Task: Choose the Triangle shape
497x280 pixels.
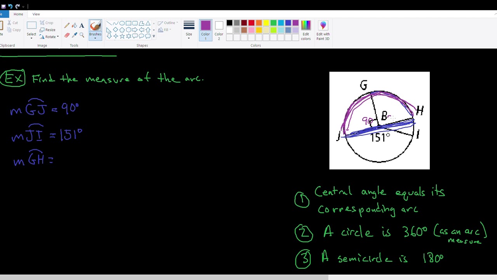Action: [x=148, y=23]
